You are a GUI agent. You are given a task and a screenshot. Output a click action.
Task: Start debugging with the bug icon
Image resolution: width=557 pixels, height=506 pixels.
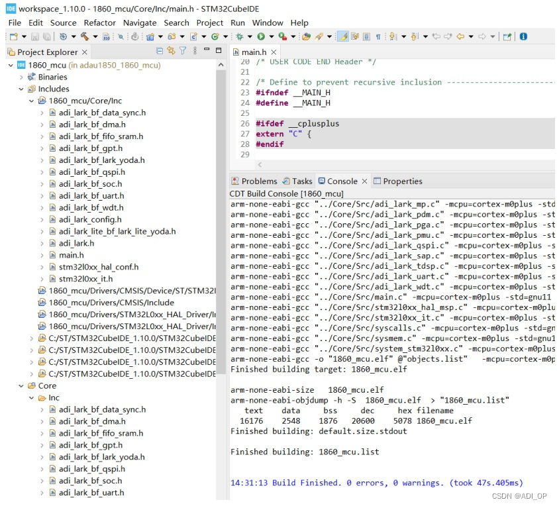pos(240,36)
